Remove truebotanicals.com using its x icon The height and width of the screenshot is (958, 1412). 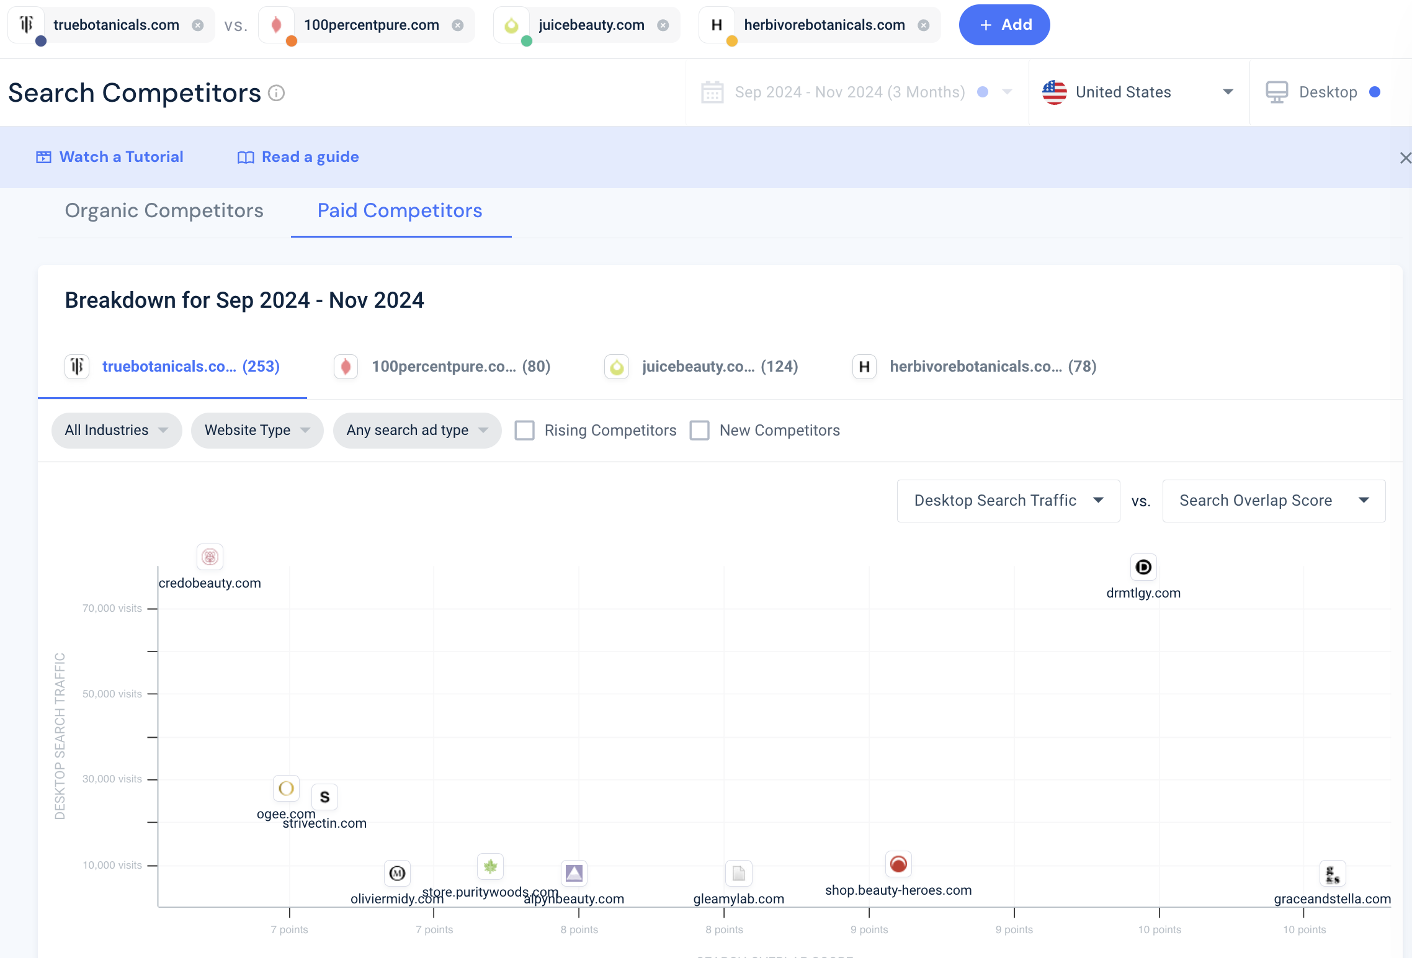pos(198,25)
